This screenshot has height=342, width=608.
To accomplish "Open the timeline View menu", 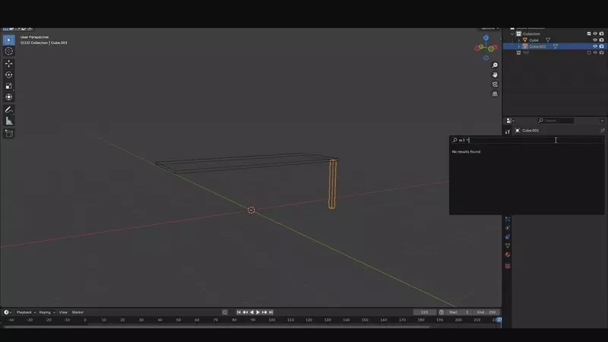I will [63, 312].
